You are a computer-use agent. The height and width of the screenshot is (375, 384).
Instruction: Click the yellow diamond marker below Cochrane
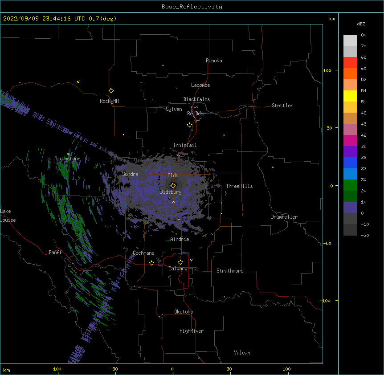[151, 263]
